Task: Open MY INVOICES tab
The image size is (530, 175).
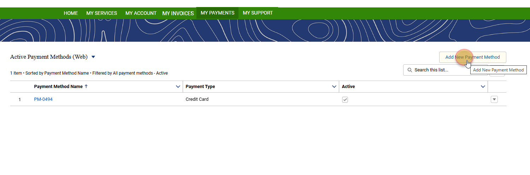Action: pyautogui.click(x=178, y=13)
